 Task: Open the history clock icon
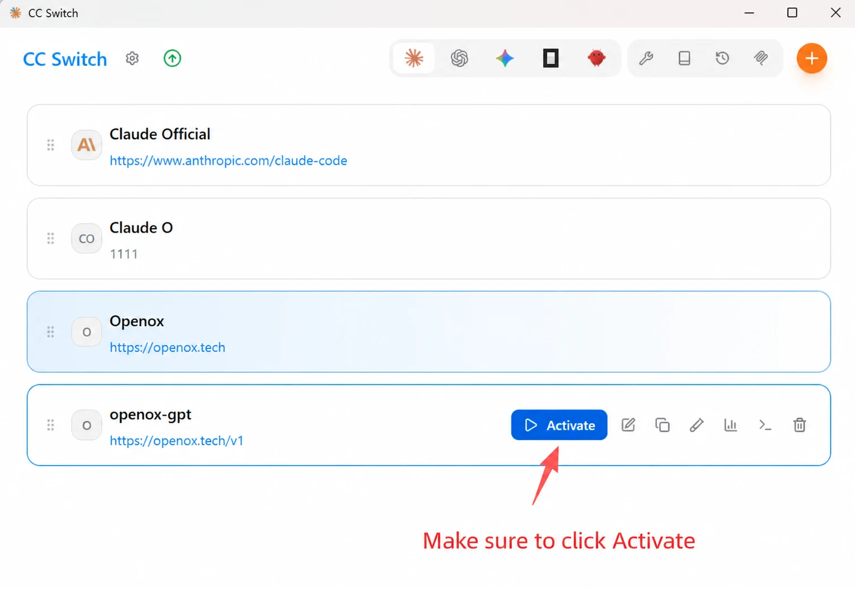[722, 58]
